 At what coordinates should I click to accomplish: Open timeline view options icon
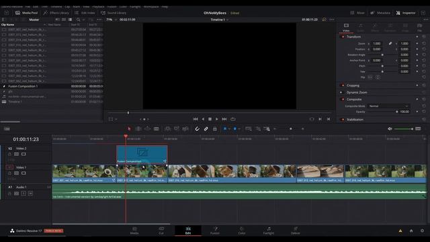pyautogui.click(x=7, y=128)
